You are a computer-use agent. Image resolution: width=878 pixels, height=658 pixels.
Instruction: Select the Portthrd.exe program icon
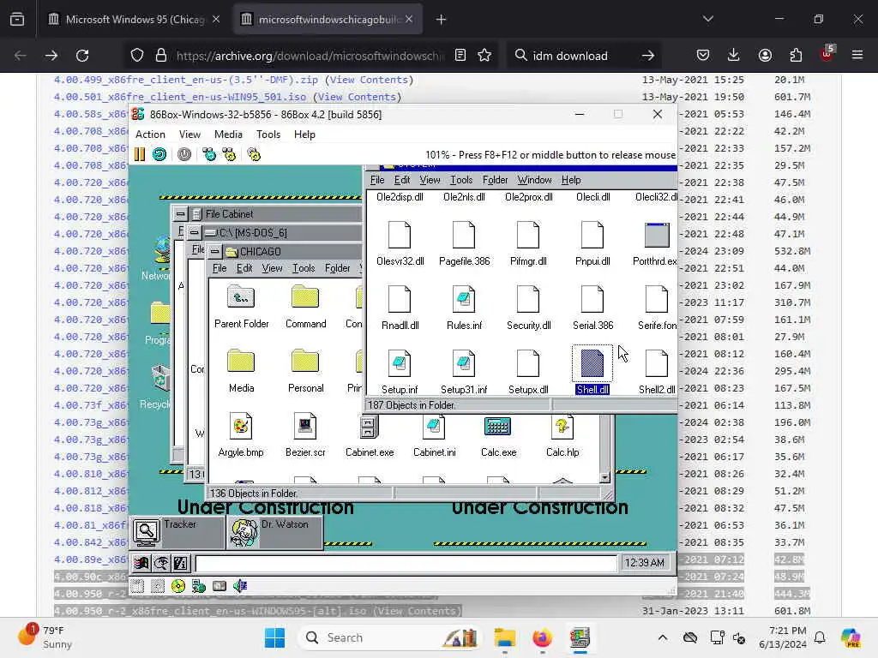coord(657,235)
